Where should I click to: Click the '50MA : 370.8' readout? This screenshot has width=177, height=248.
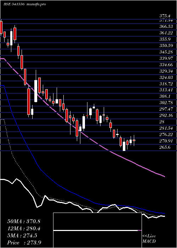tap(24, 221)
